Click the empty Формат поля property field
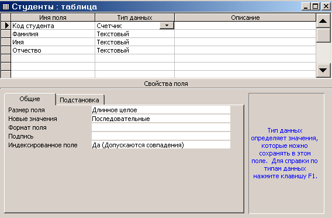Viewport: 332px width, 218px height. pos(161,127)
